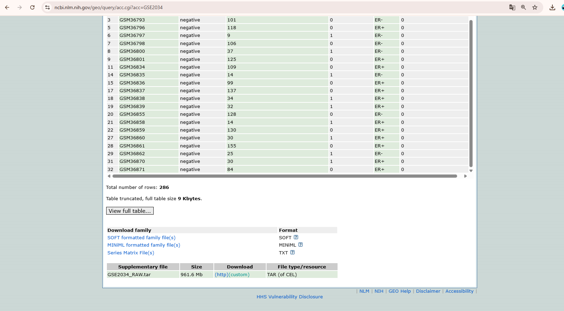
Task: Open the GEO Help footer link
Action: click(x=399, y=291)
